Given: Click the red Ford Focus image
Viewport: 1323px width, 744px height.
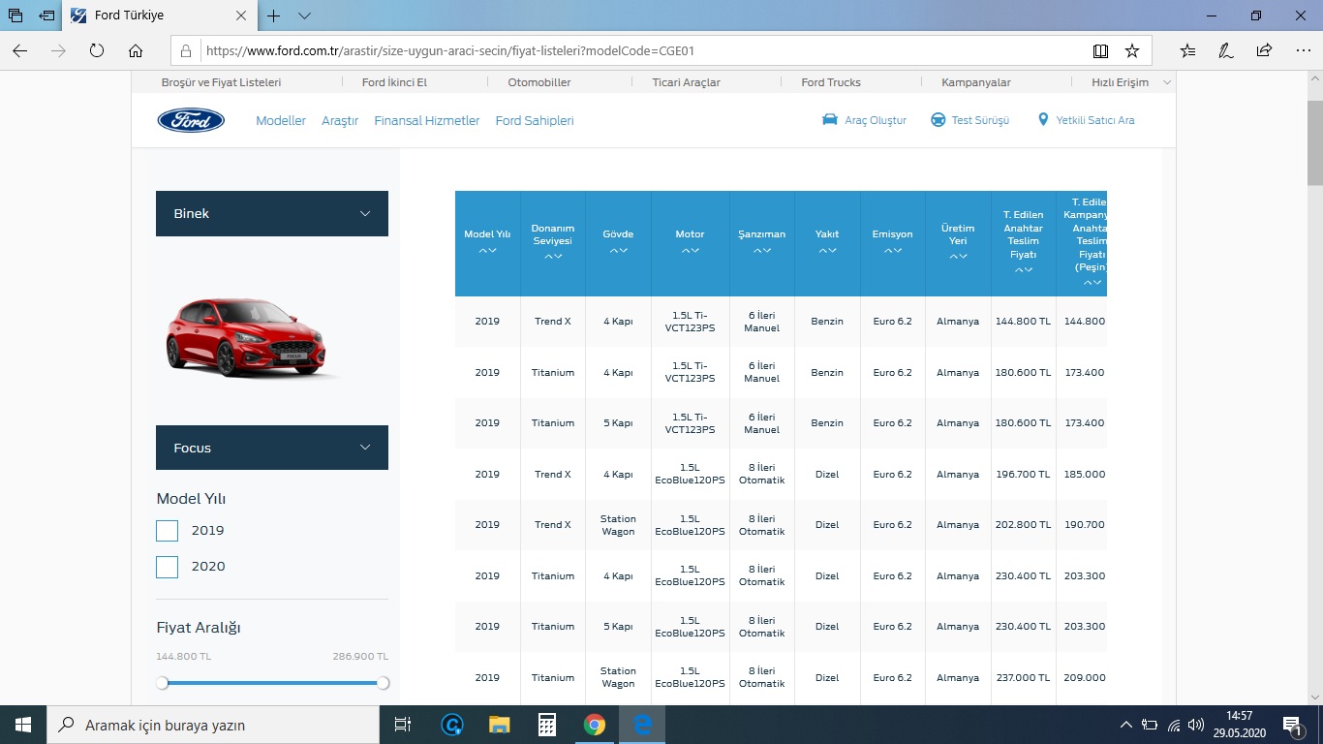Looking at the screenshot, I should click(247, 337).
